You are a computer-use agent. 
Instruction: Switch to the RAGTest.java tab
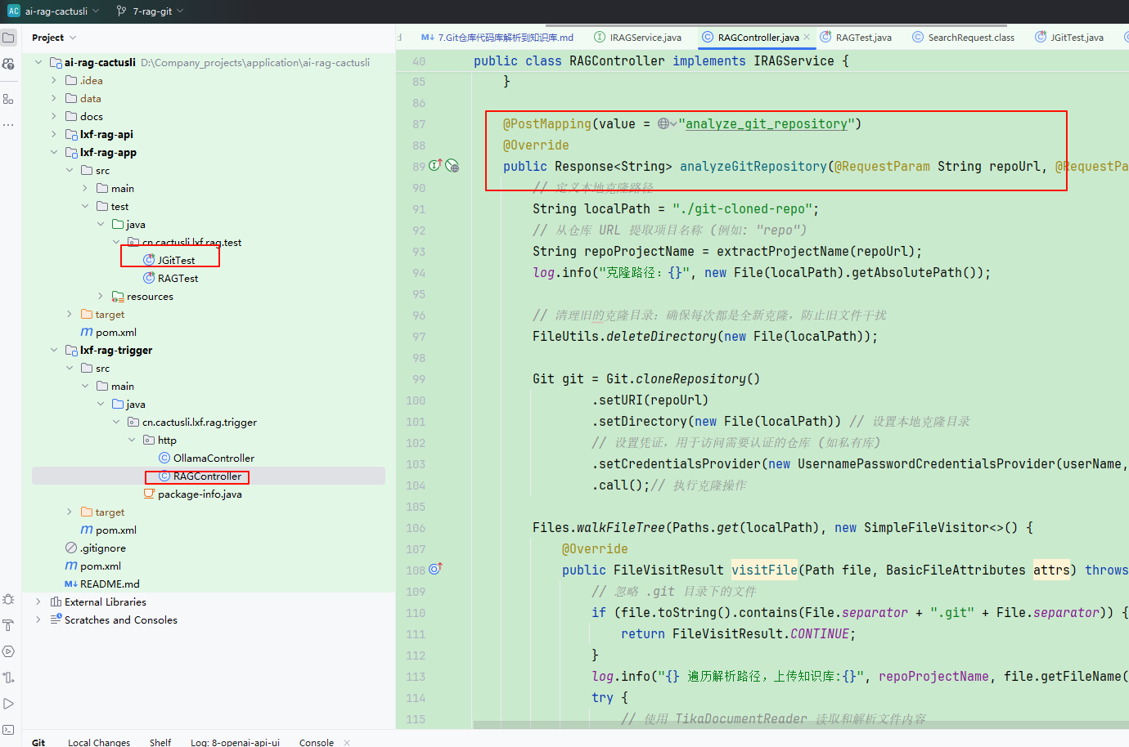coord(857,37)
